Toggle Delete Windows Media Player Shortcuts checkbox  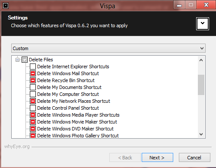tap(33, 115)
